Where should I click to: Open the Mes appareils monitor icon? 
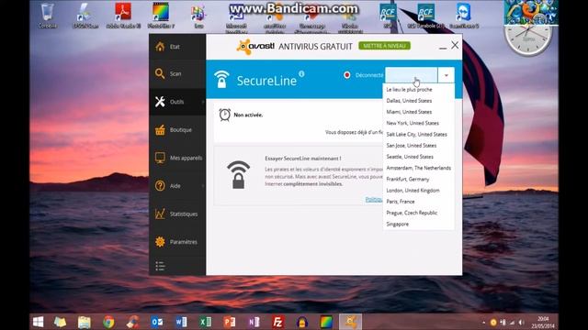click(160, 158)
